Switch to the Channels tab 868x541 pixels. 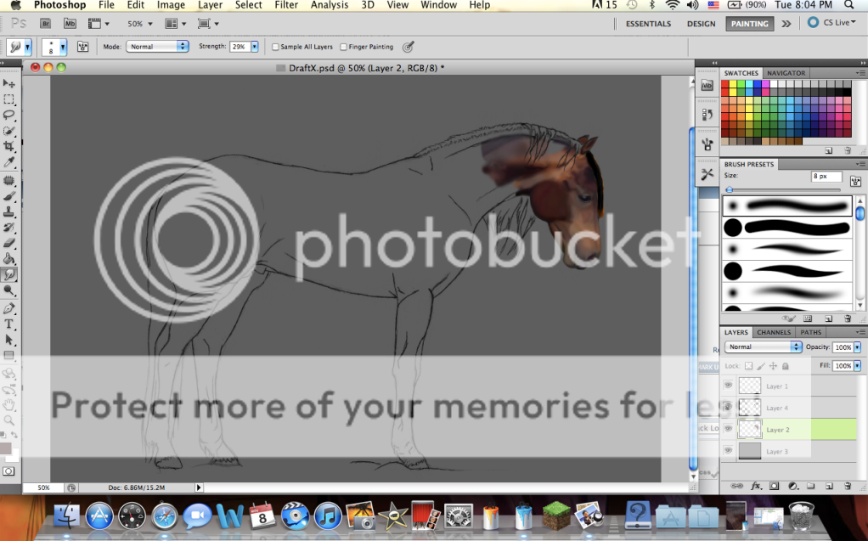click(x=773, y=332)
